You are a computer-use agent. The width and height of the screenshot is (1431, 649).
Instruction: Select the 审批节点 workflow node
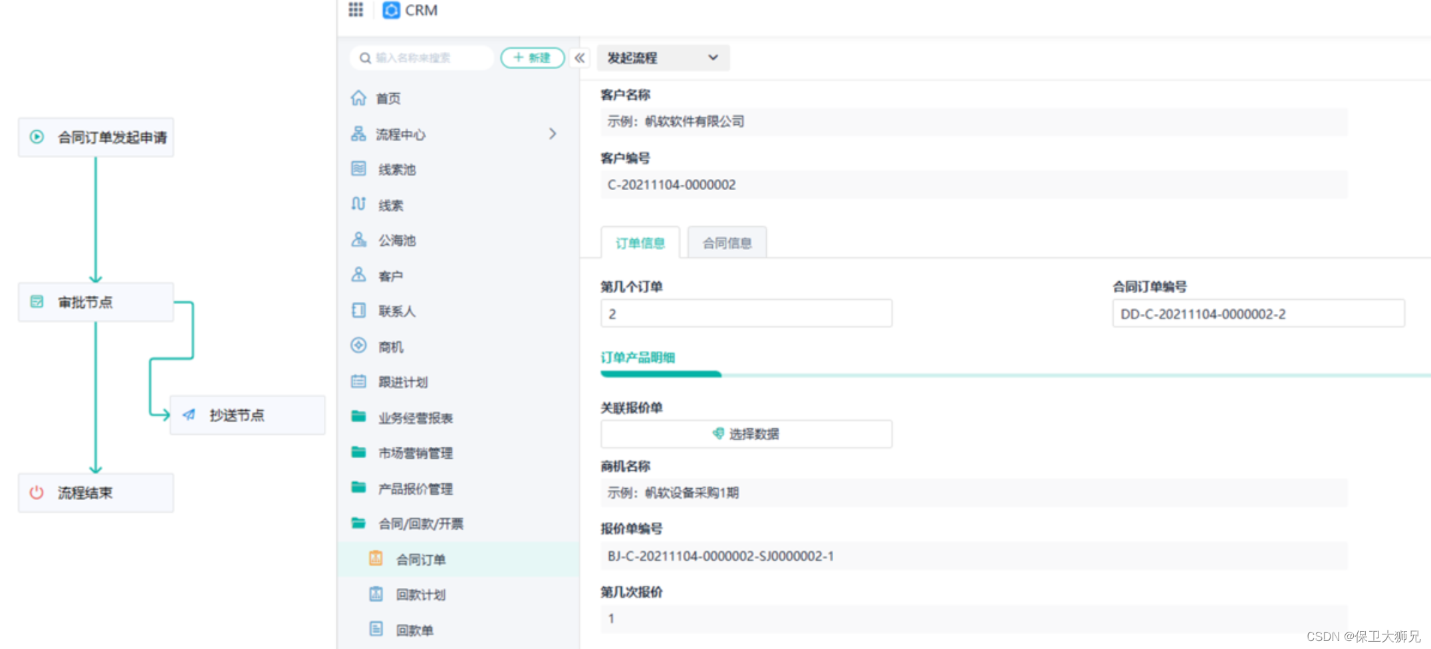pyautogui.click(x=96, y=302)
